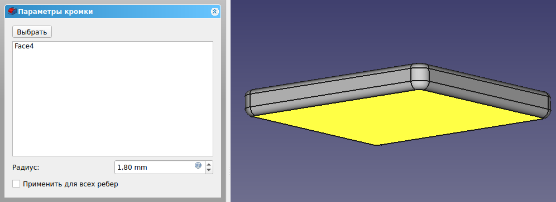Click the rounded top corner of the model
This screenshot has height=202, width=556.
419,76
